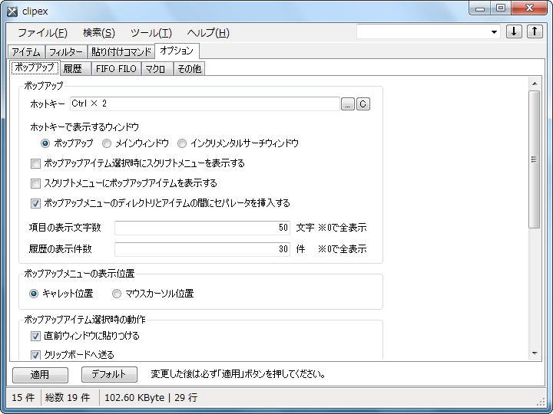Switch to the 履歴 sub-tab
553x414 pixels.
click(75, 69)
